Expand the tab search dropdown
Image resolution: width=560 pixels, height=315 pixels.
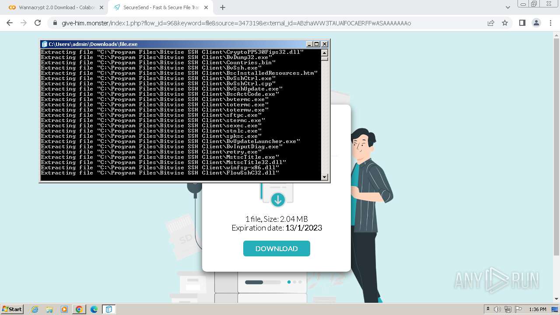point(508,7)
